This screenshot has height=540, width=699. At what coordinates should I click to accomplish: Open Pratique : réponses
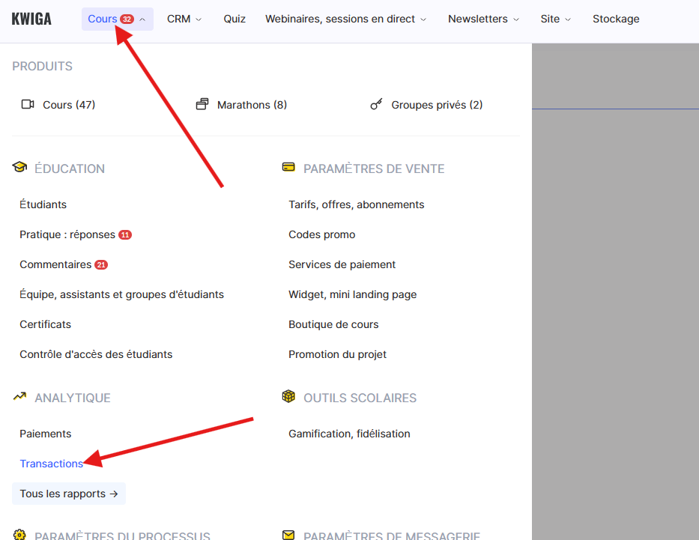(x=67, y=235)
